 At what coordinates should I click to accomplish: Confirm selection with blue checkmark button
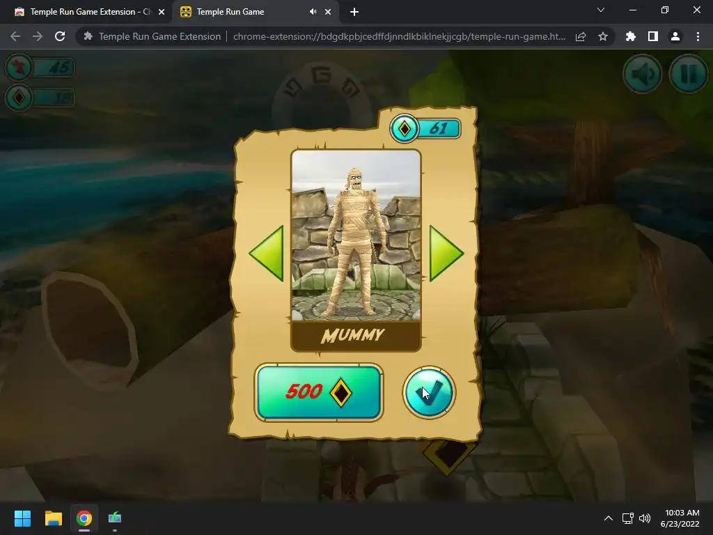[x=429, y=392]
